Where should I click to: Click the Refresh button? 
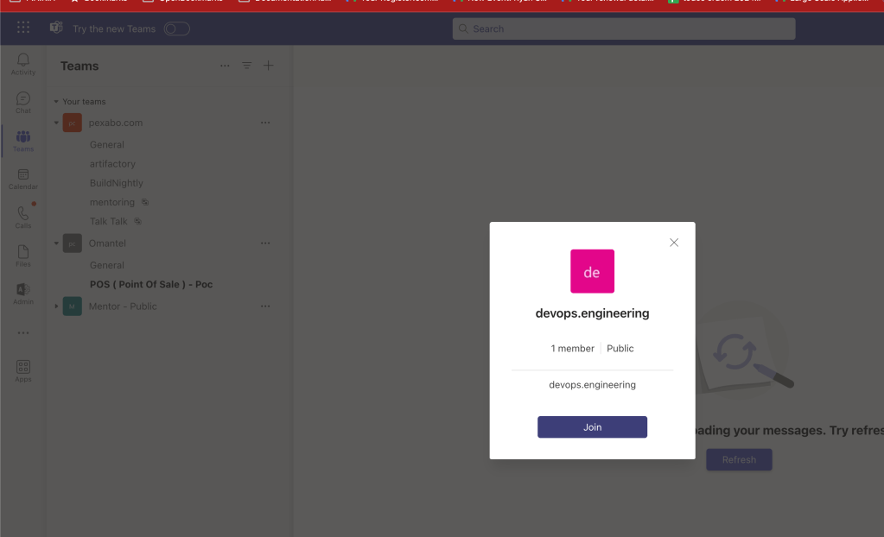(739, 459)
